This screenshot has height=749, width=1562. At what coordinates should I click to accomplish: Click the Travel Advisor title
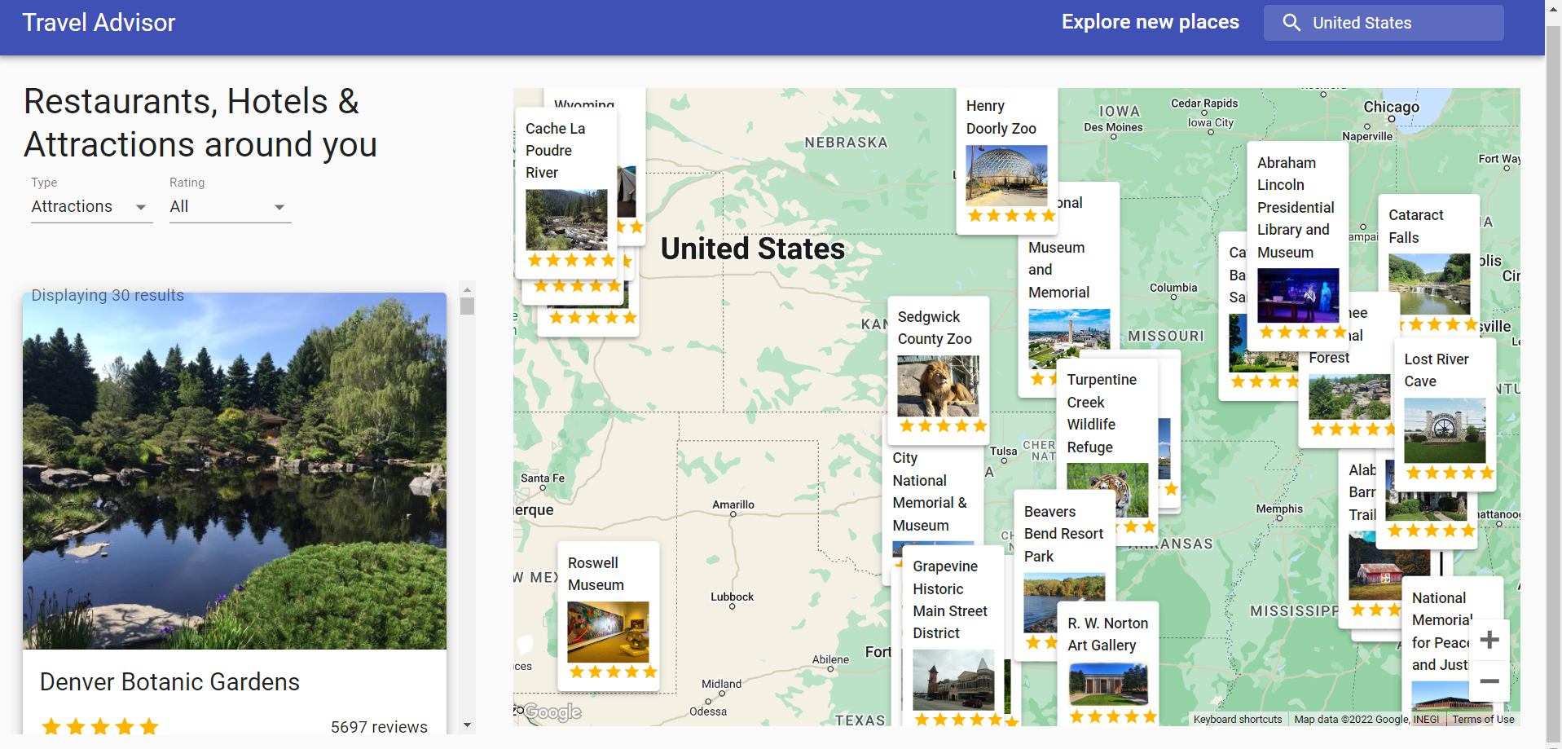click(99, 23)
